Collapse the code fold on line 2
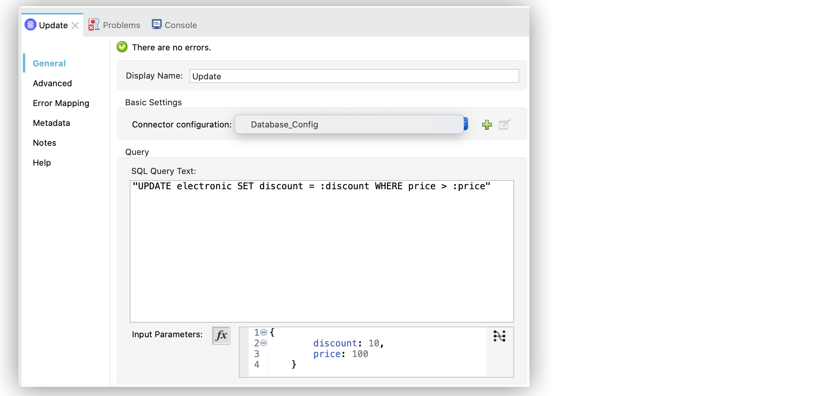 click(x=264, y=343)
